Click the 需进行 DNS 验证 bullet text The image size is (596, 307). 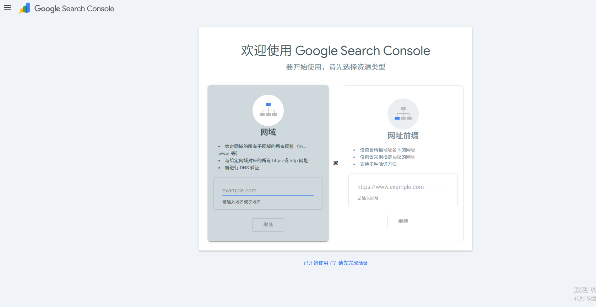click(x=242, y=168)
